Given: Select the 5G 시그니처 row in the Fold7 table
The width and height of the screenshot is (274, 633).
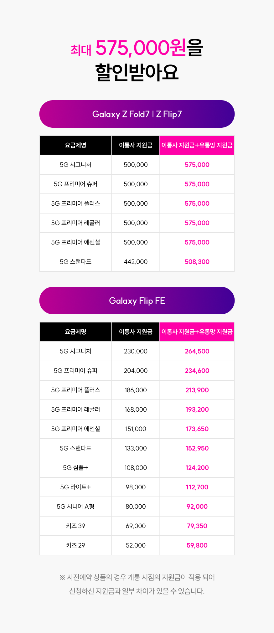Looking at the screenshot, I should pyautogui.click(x=137, y=165).
